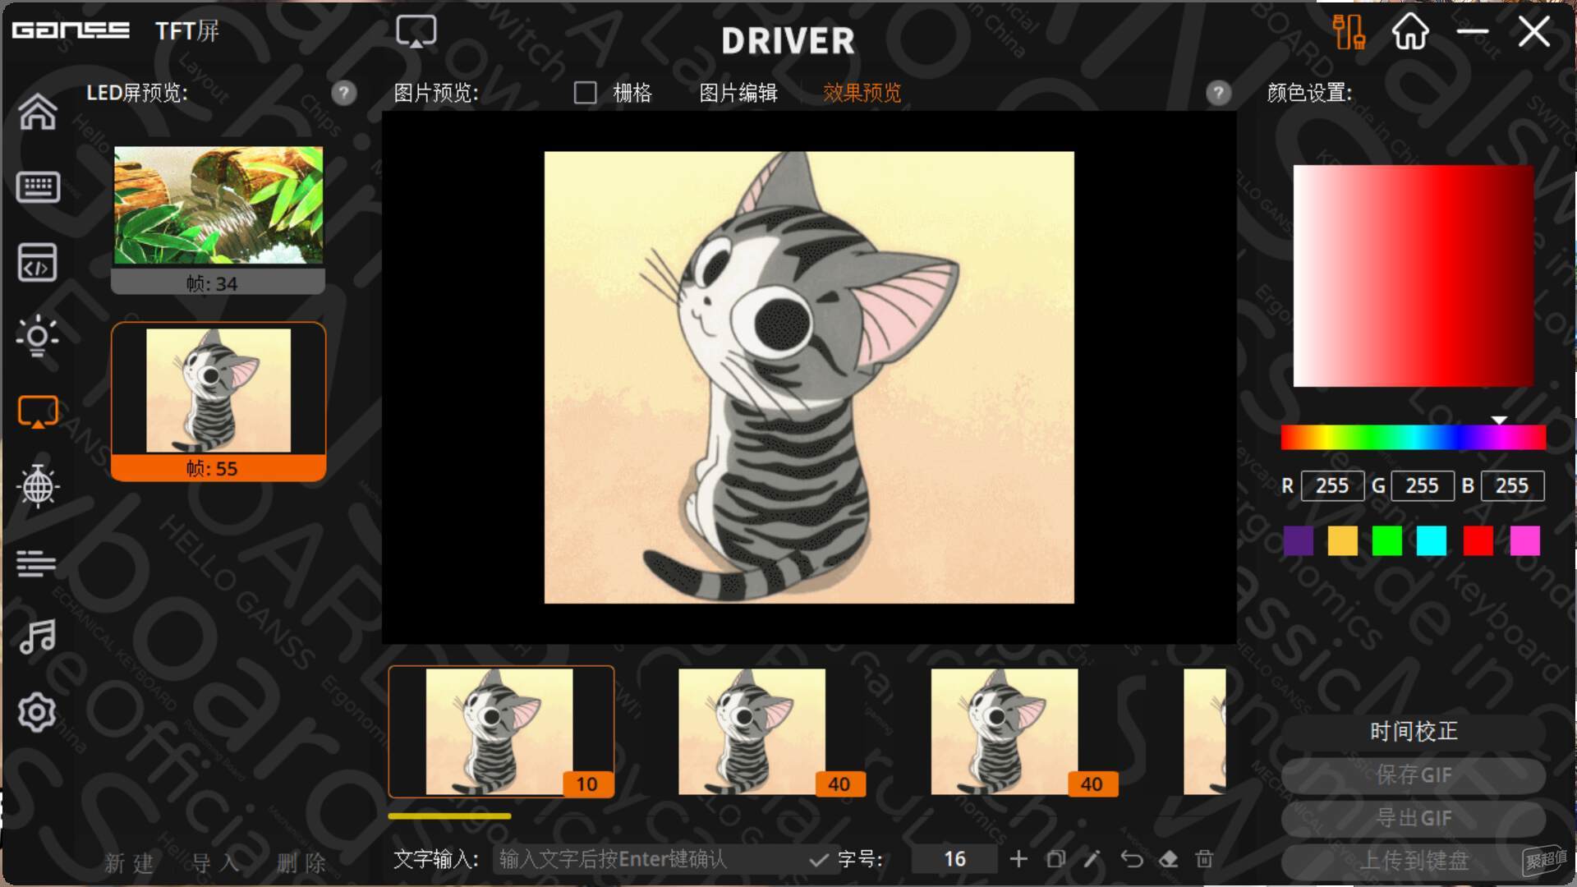
Task: Click the 删除 button
Action: [x=301, y=862]
